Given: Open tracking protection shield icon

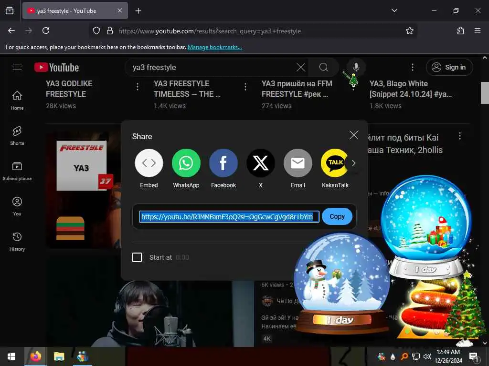Looking at the screenshot, I should point(96,30).
